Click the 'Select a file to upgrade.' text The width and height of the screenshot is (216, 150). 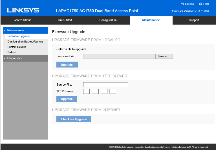tap(72, 49)
